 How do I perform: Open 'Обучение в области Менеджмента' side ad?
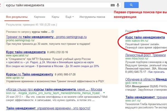(146, 79)
